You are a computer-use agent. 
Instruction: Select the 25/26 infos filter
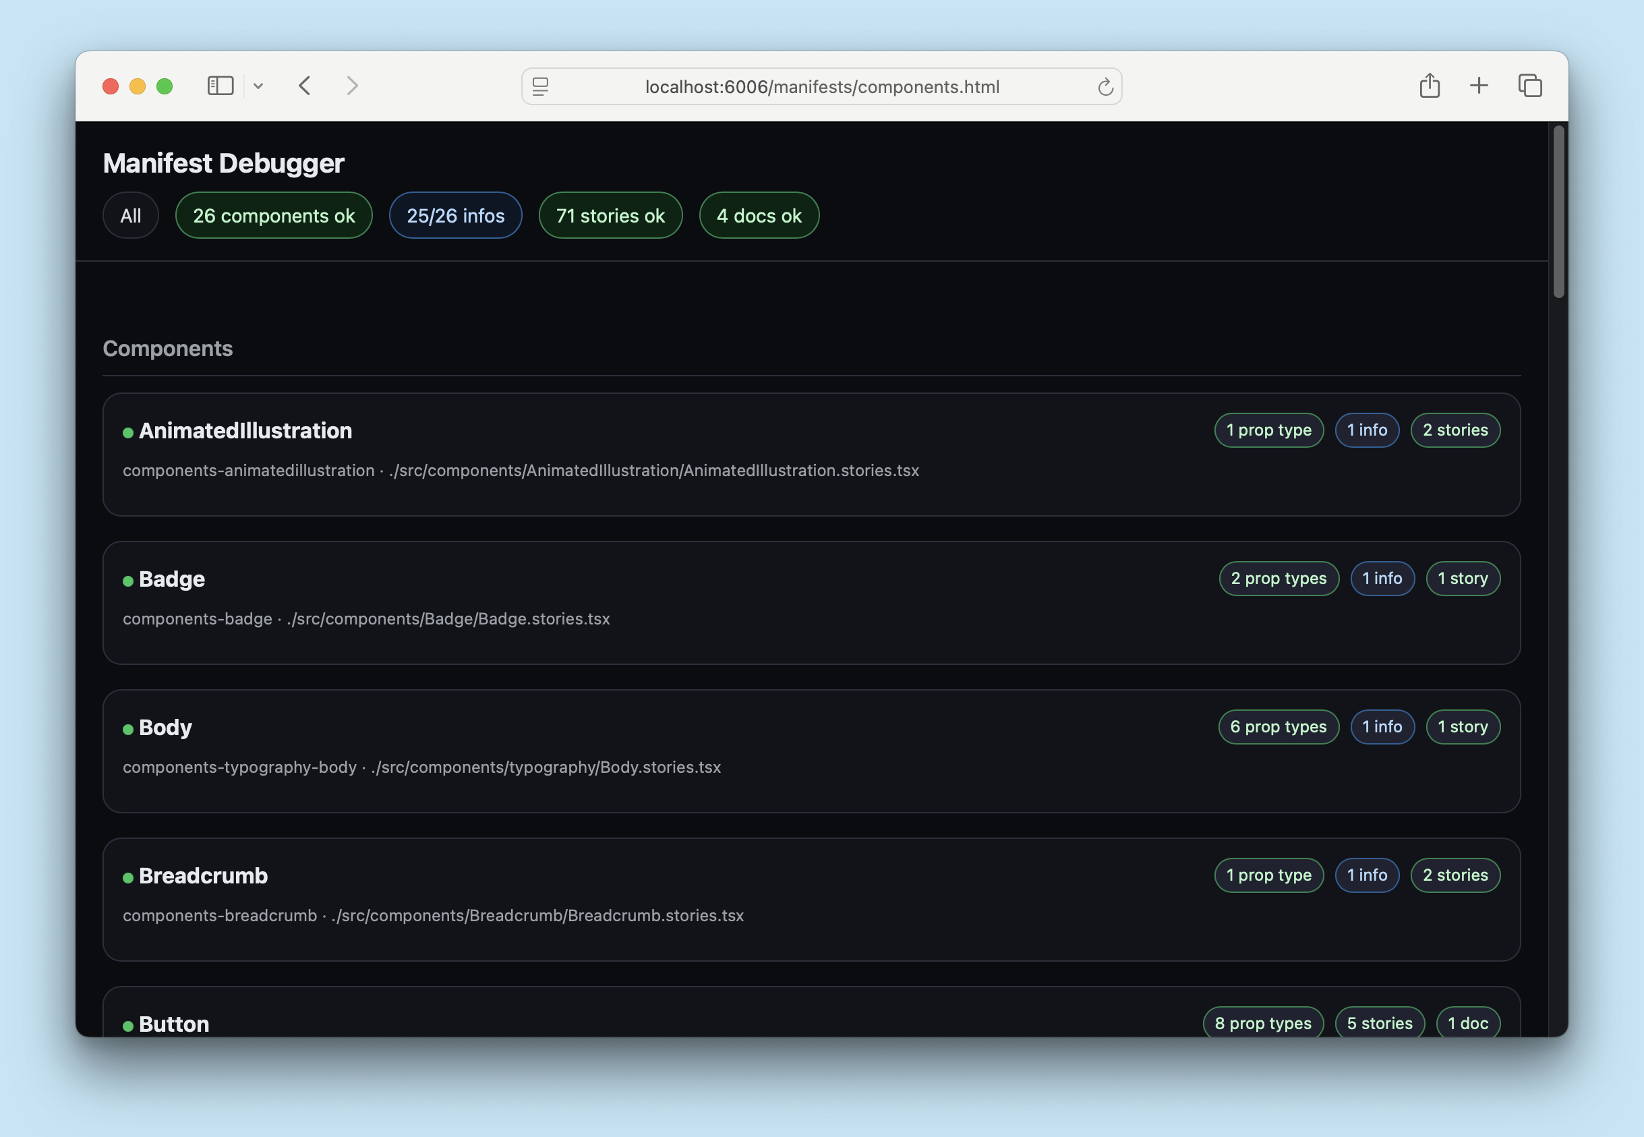pyautogui.click(x=455, y=215)
